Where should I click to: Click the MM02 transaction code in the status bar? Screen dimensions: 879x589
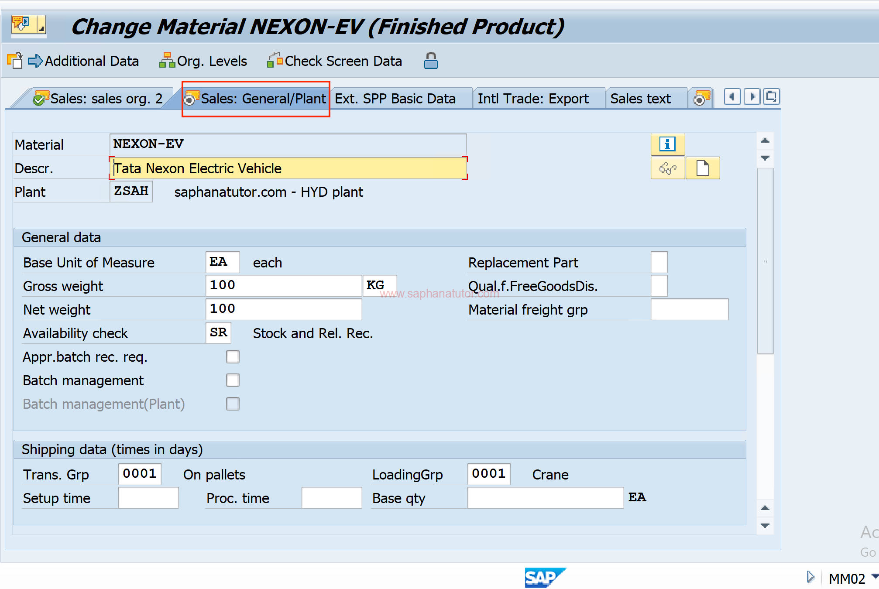(x=847, y=579)
